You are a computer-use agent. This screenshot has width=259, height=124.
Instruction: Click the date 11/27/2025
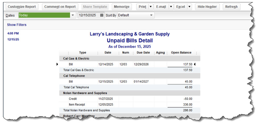[106, 99]
